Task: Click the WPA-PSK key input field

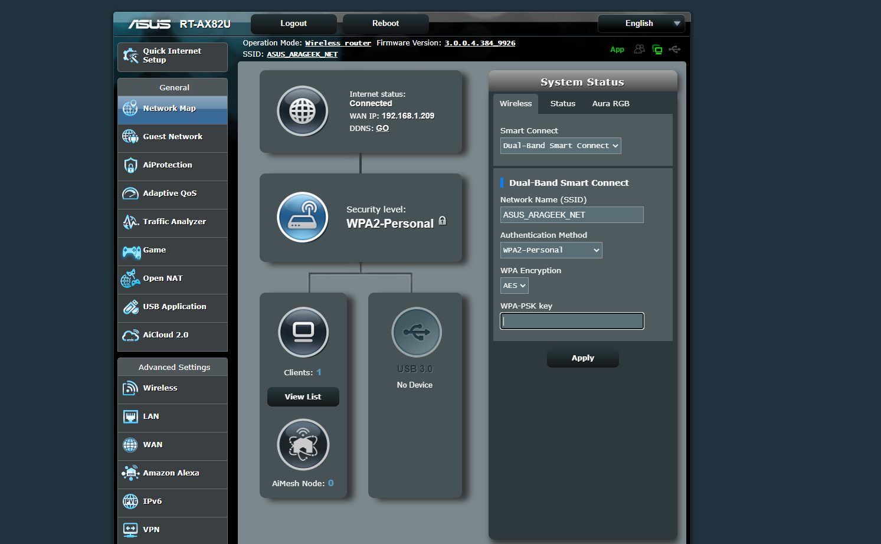Action: (572, 321)
